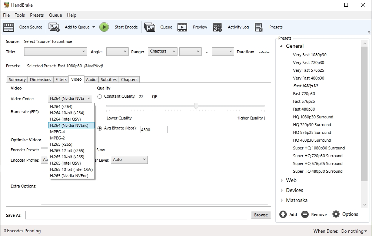
Task: Select the Avg Bitrate radio button
Action: [100, 128]
